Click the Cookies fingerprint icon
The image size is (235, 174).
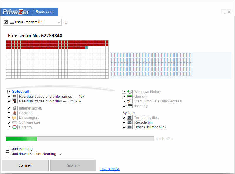pyautogui.click(x=14, y=113)
